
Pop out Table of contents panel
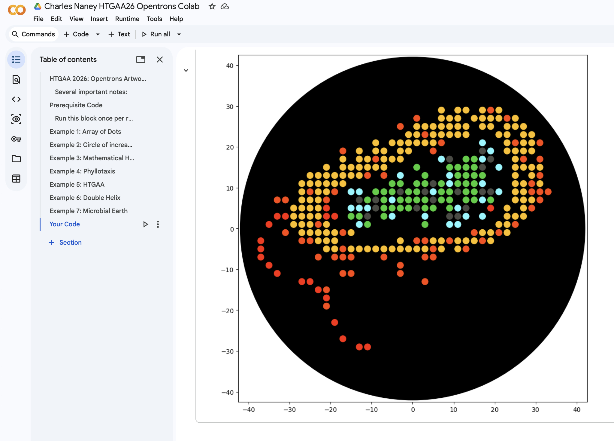point(141,60)
